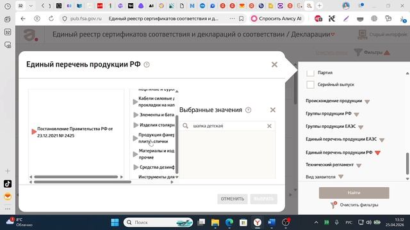Screen dimensions: 410x230
Task: Click the Найти button
Action: pos(354,193)
